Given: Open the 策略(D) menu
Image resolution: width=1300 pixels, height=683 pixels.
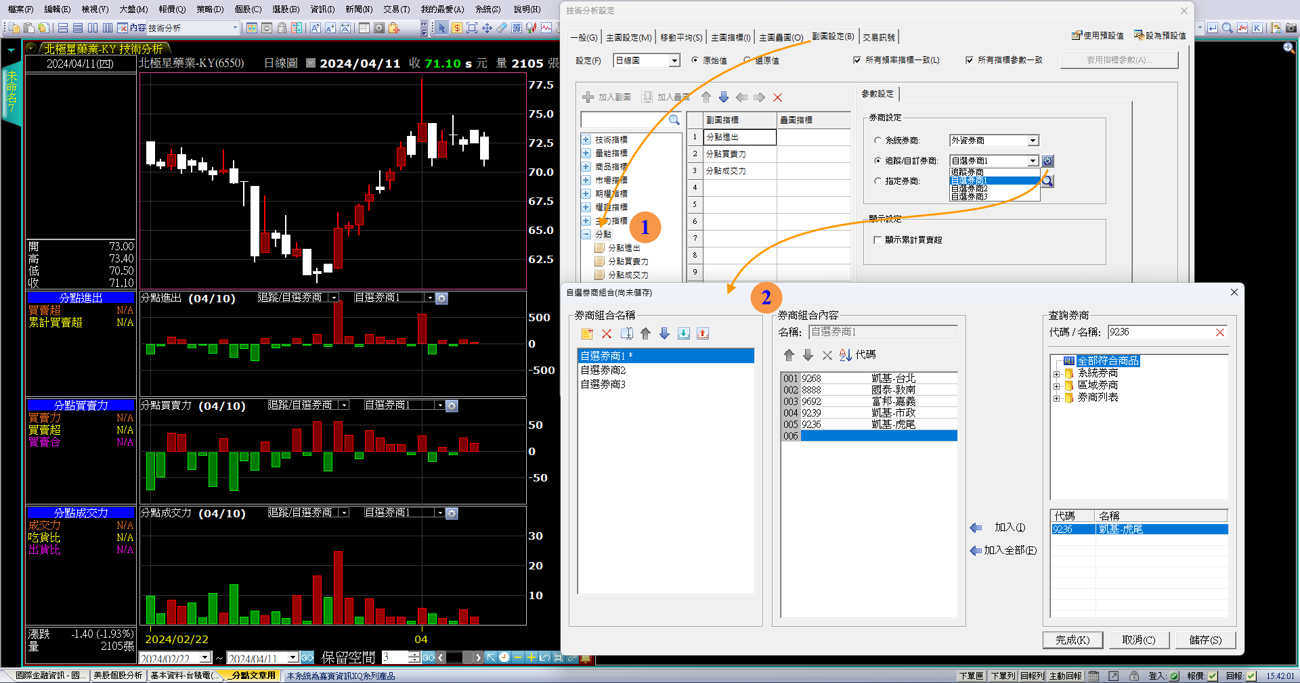Looking at the screenshot, I should (x=210, y=9).
